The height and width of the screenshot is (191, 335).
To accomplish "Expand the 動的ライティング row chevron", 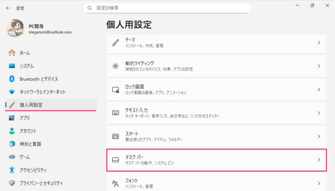I will (319, 66).
